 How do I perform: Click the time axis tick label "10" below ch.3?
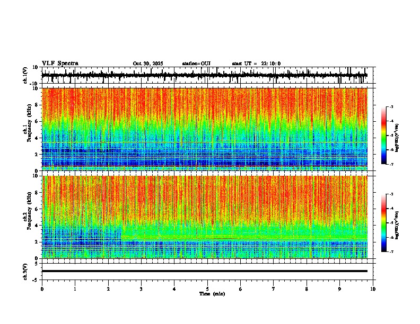pyautogui.click(x=373, y=289)
